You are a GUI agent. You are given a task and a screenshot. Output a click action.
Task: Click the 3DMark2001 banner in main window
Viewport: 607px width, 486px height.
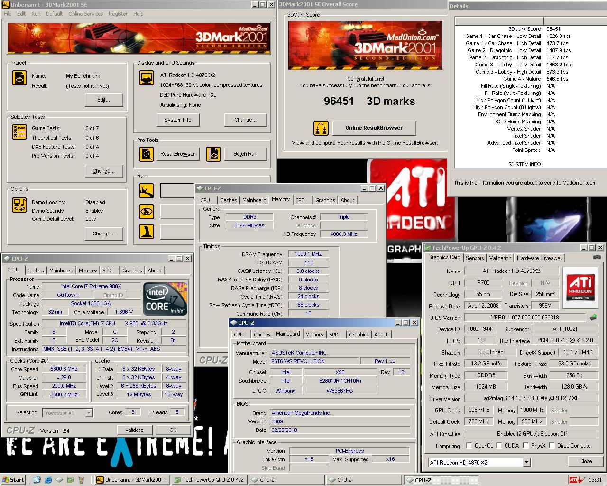tap(138, 38)
